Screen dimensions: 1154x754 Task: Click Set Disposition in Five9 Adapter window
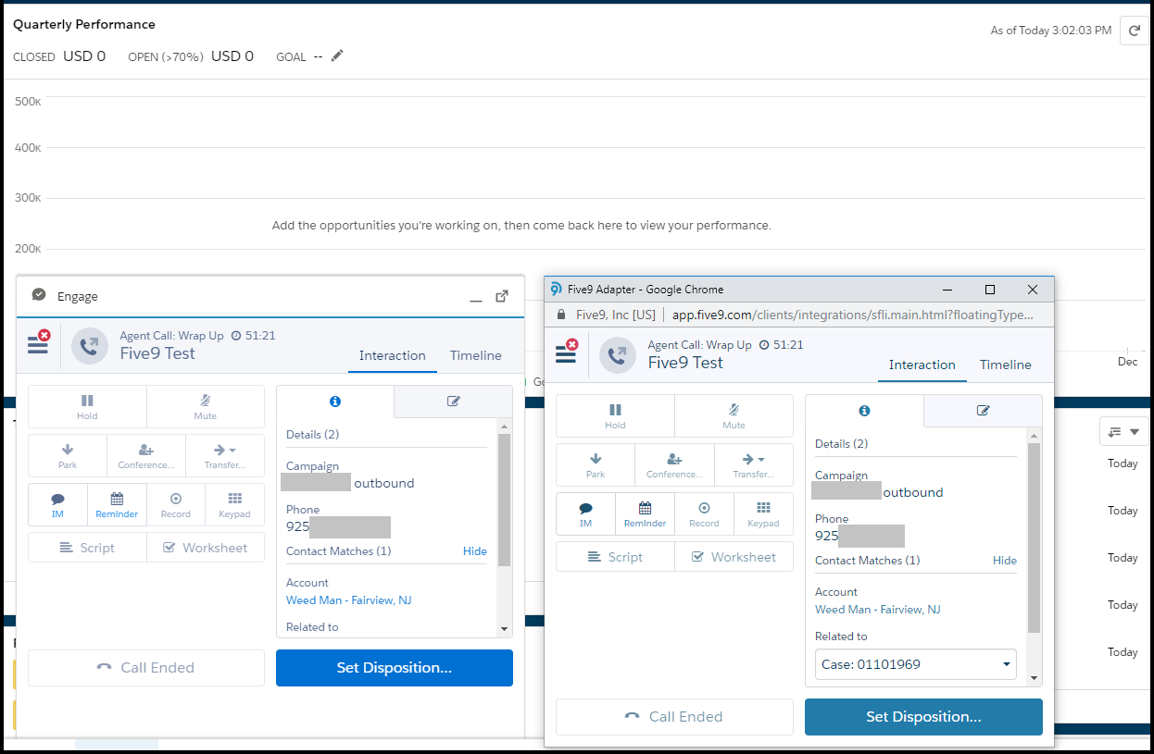(x=923, y=717)
